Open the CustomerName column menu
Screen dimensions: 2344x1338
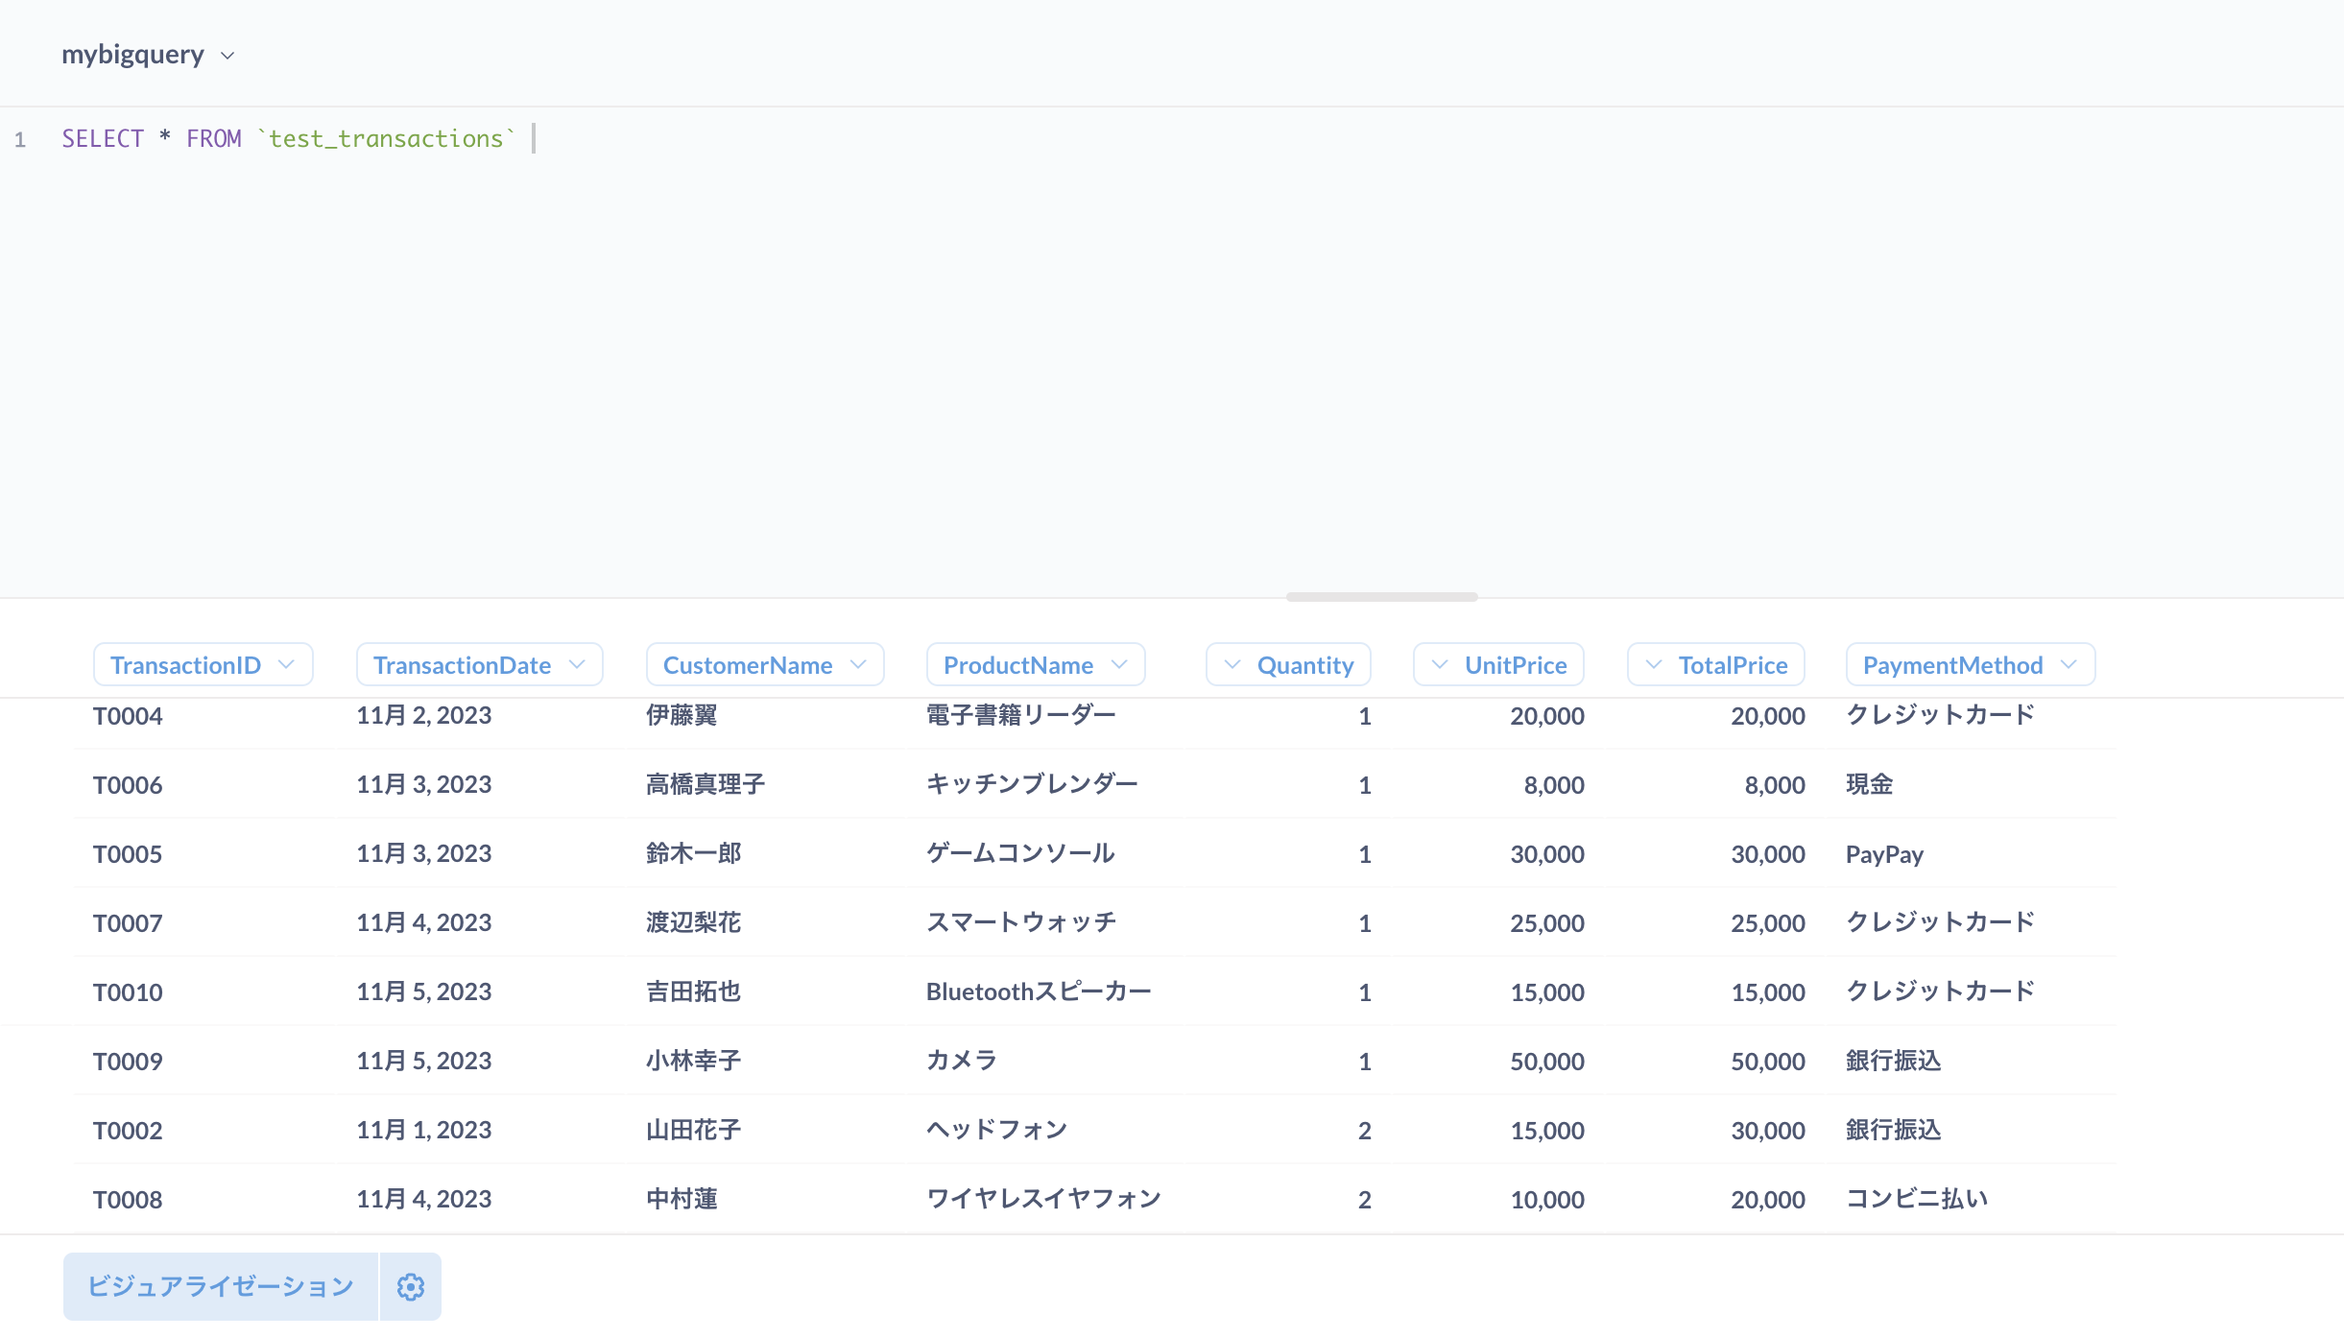pyautogui.click(x=856, y=663)
